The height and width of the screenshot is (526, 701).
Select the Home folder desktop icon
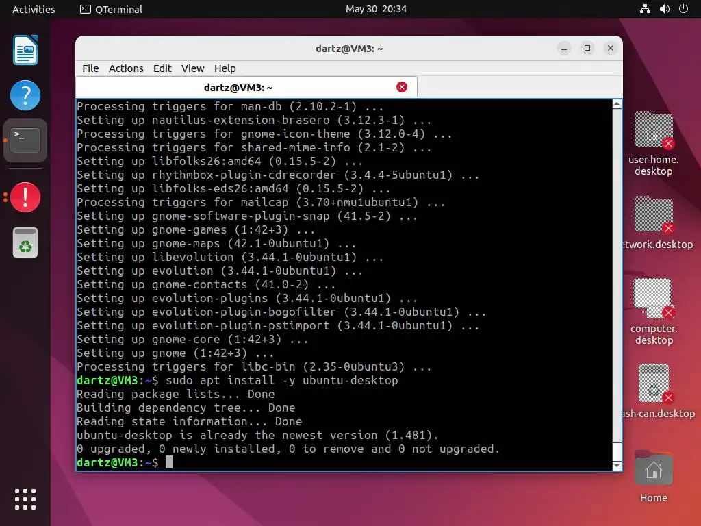653,477
